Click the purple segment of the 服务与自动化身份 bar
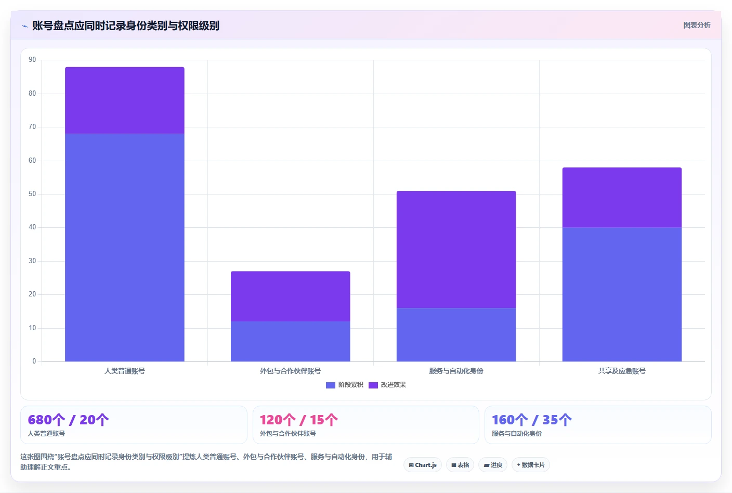732x493 pixels. pyautogui.click(x=456, y=250)
